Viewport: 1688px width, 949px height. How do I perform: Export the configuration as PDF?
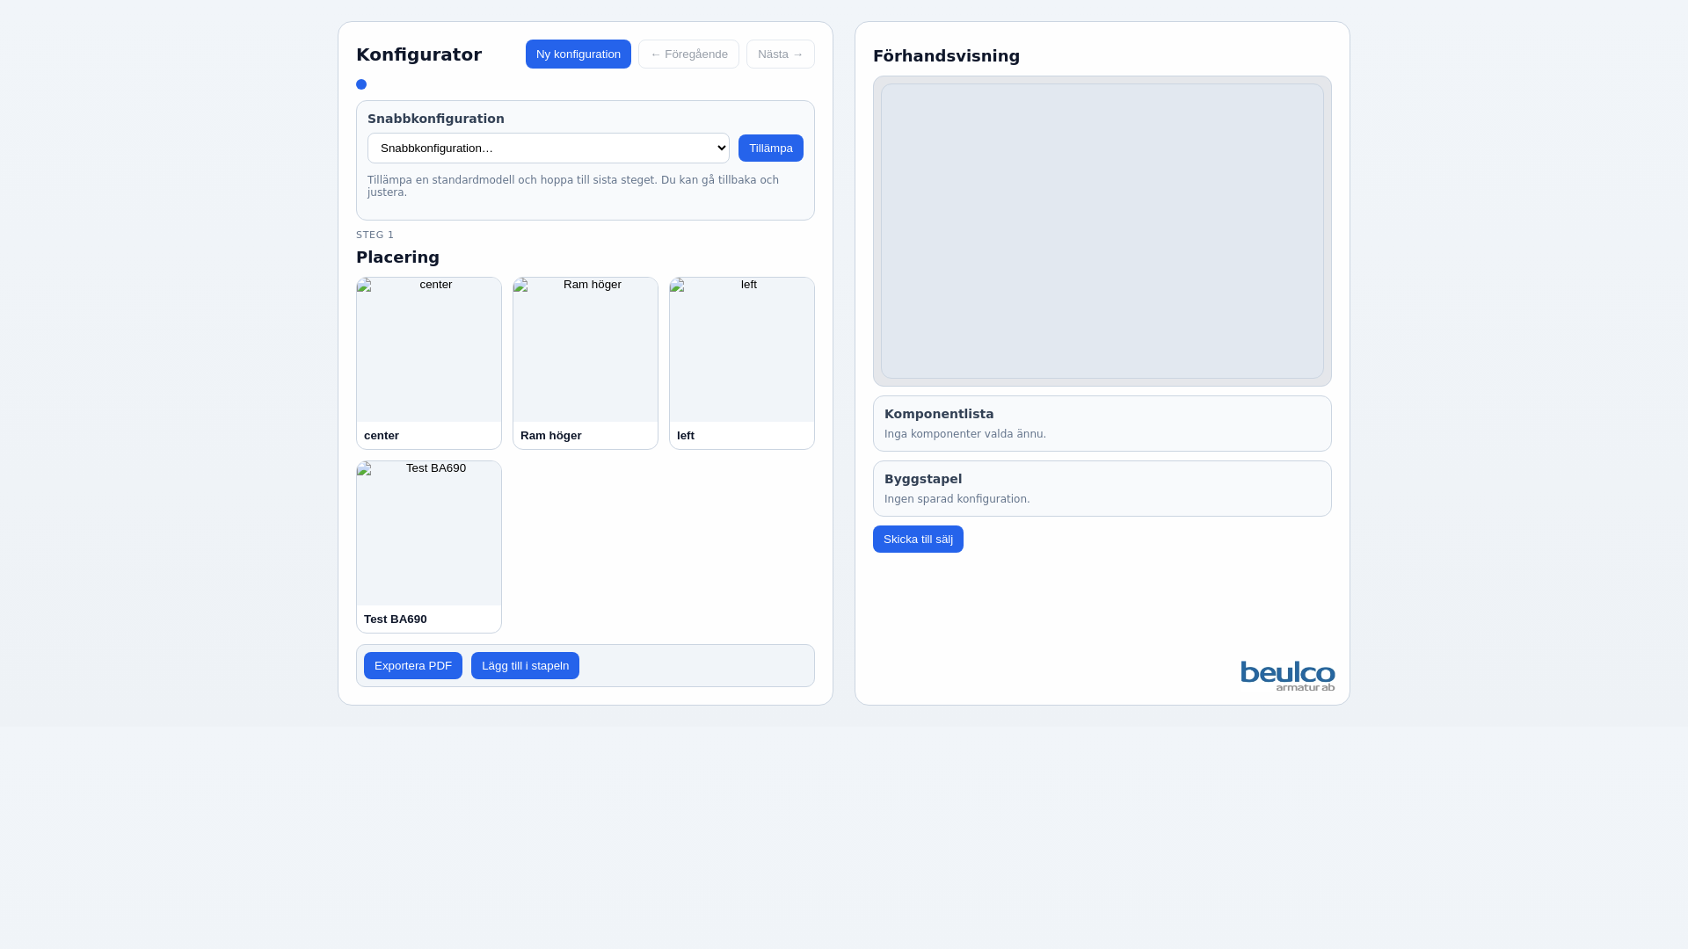point(412,666)
